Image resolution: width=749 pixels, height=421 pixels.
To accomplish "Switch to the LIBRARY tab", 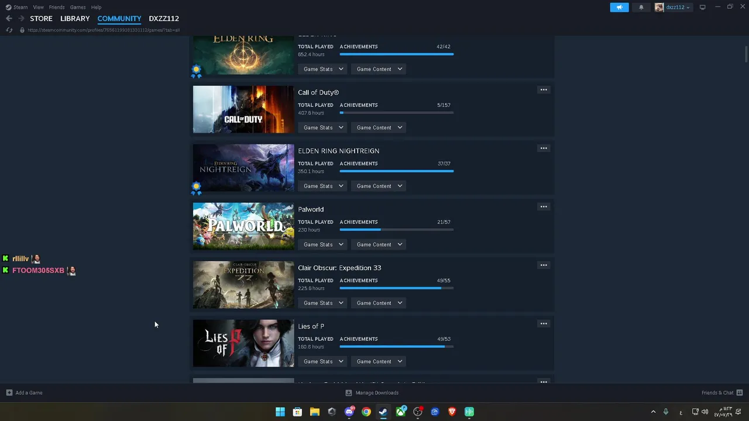I will click(75, 19).
